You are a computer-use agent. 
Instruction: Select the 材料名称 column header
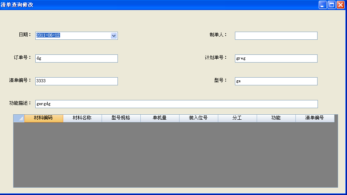(82, 118)
